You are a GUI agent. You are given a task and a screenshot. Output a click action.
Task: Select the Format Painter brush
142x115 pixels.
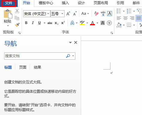point(17,25)
